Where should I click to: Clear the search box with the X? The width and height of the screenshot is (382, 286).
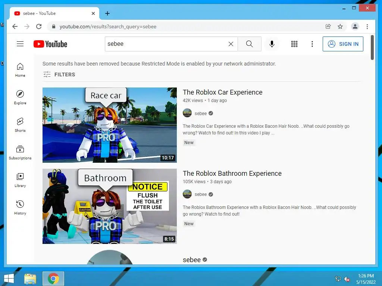click(231, 44)
